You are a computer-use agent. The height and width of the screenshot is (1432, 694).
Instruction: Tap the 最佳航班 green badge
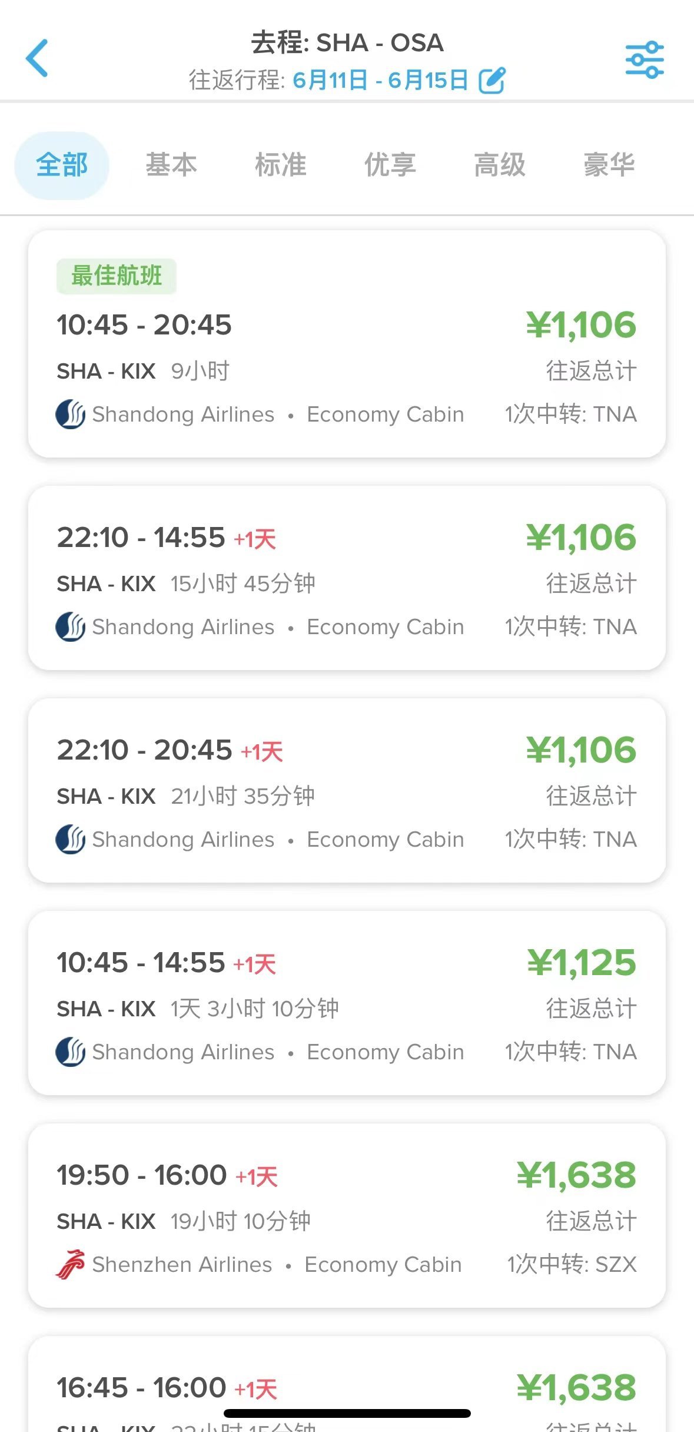pyautogui.click(x=117, y=276)
